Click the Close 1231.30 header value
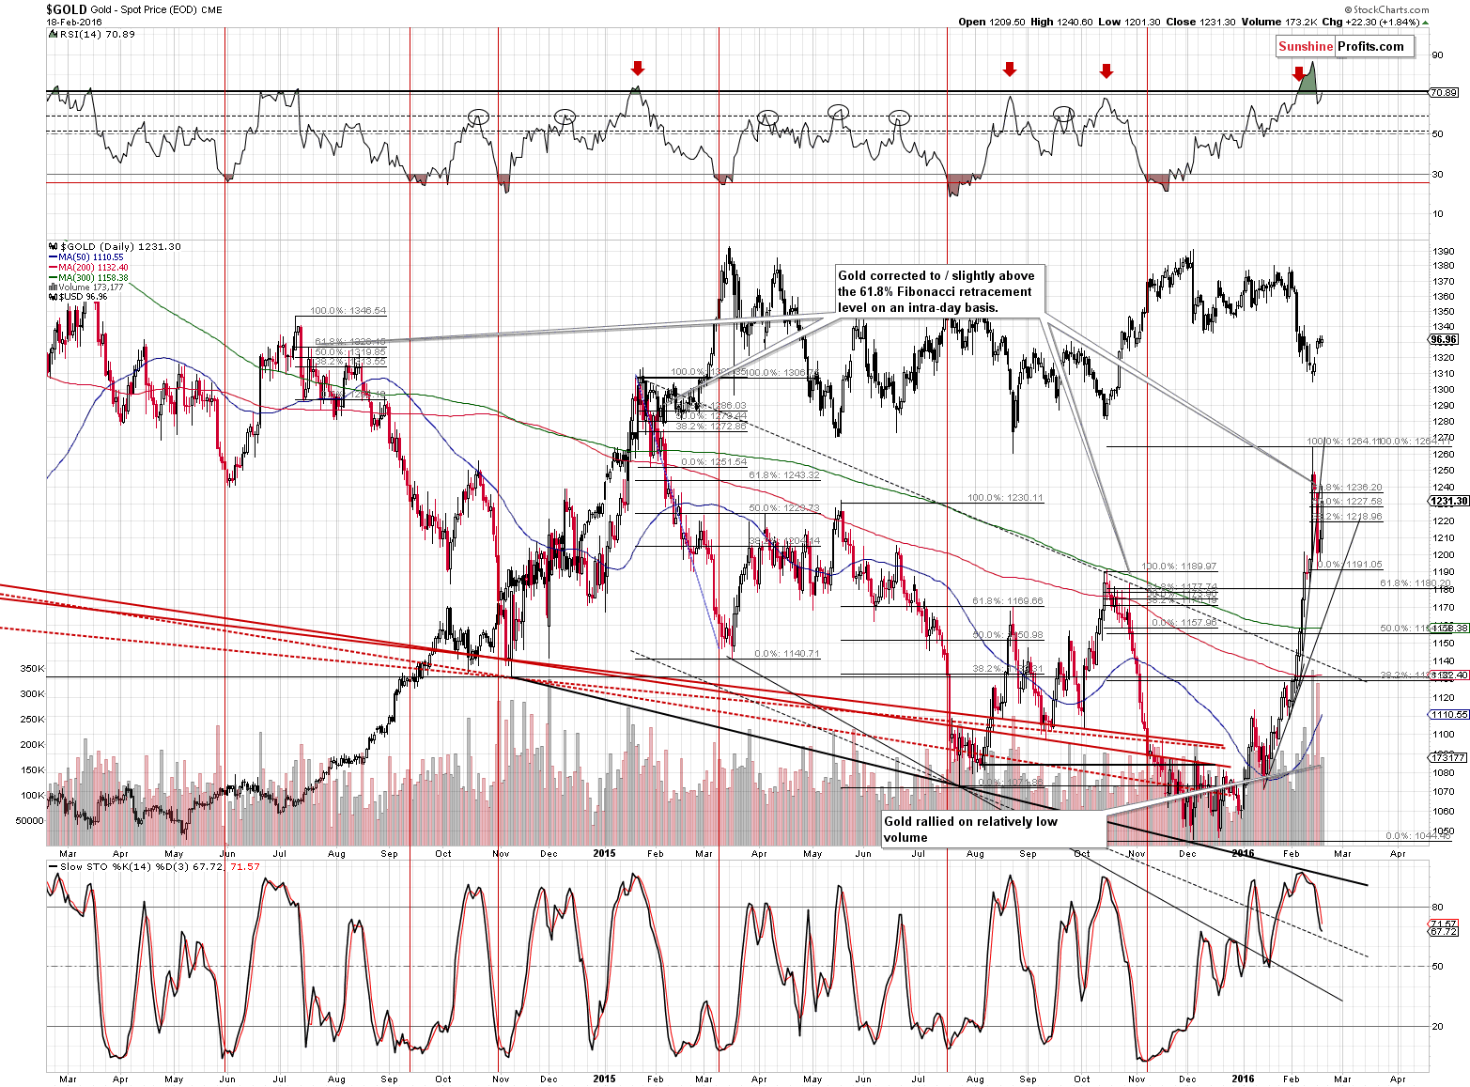This screenshot has height=1087, width=1470. pyautogui.click(x=1200, y=22)
